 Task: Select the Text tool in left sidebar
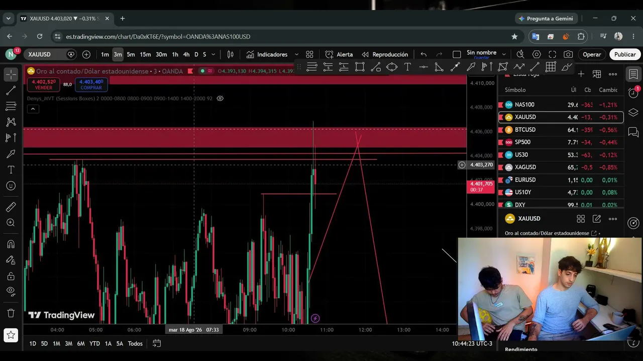tap(11, 170)
